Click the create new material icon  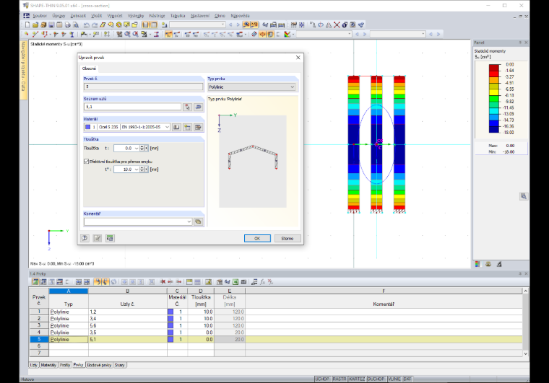coord(188,127)
